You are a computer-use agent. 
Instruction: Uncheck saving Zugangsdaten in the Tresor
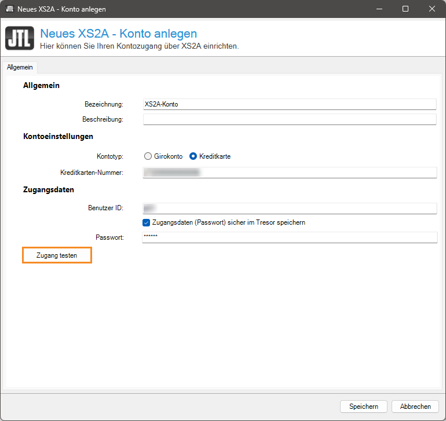coord(147,222)
